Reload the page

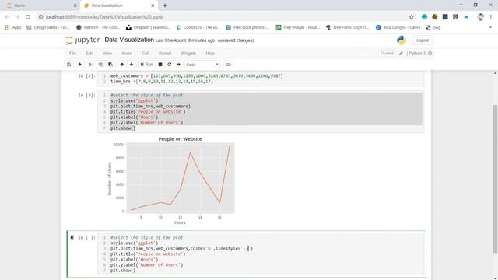coord(28,17)
